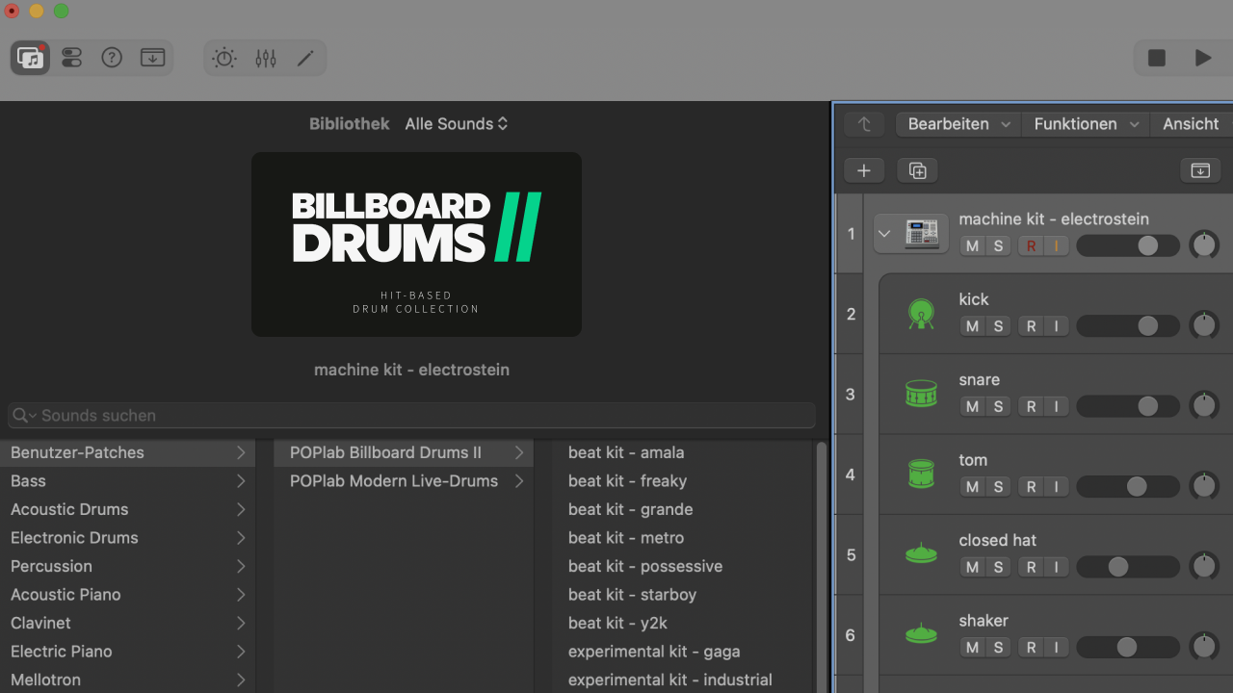Click into the Sounds suchen search field
1233x693 pixels.
point(411,416)
